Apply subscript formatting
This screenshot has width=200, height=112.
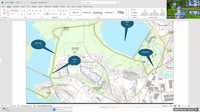pyautogui.click(x=24, y=14)
